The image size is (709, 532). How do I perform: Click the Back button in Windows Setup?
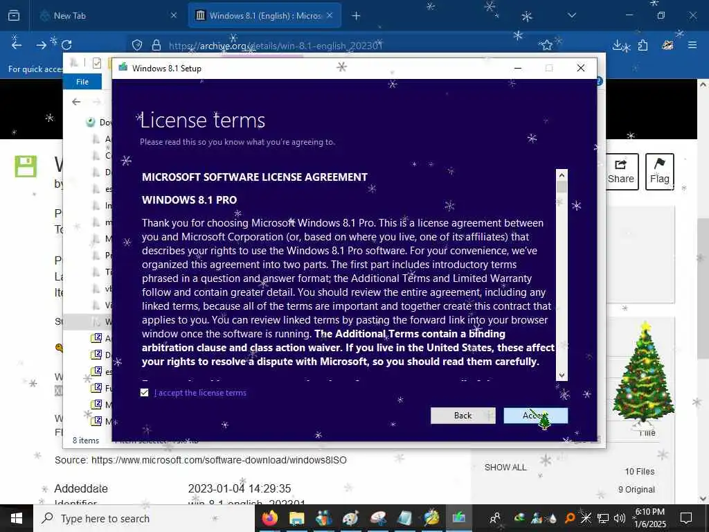pyautogui.click(x=463, y=416)
